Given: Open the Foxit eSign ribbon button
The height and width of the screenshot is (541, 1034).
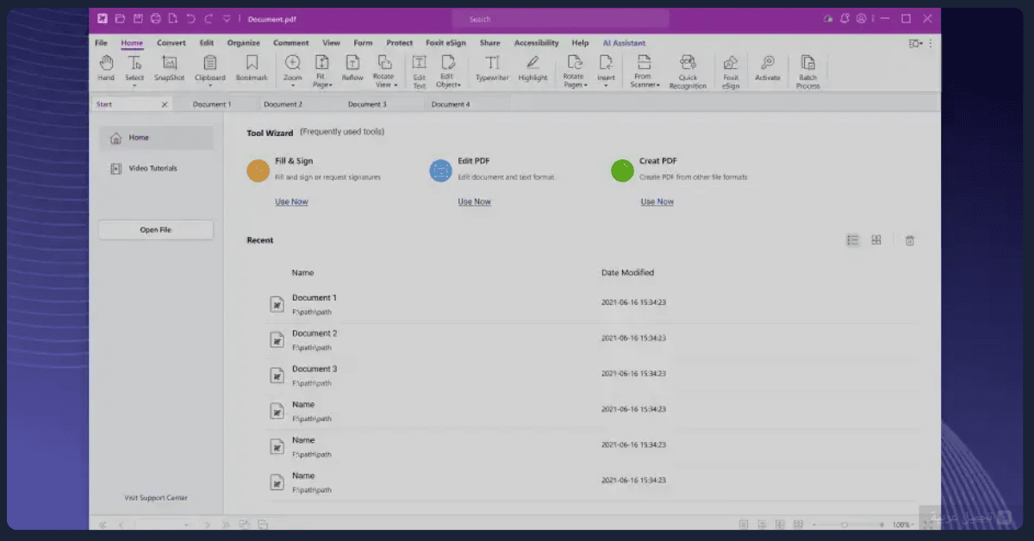Looking at the screenshot, I should [x=731, y=72].
